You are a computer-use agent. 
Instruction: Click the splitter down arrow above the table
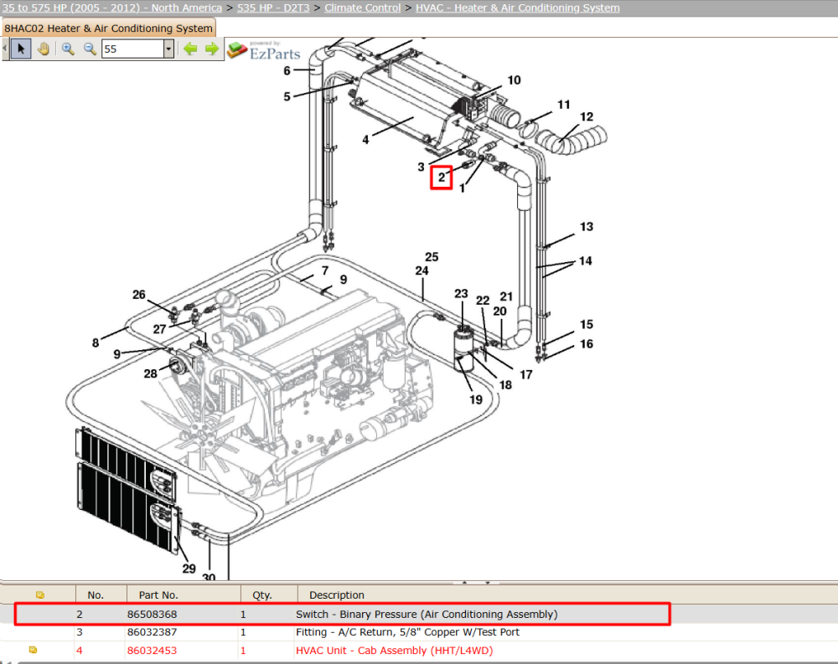[x=488, y=582]
